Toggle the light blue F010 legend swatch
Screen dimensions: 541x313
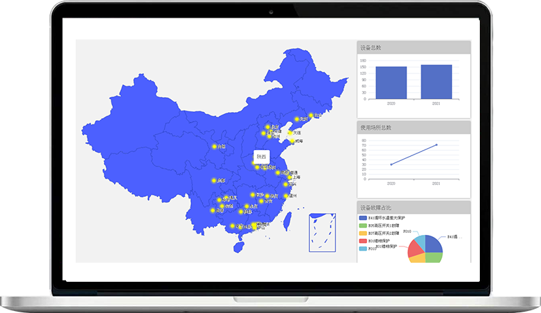tap(363, 248)
